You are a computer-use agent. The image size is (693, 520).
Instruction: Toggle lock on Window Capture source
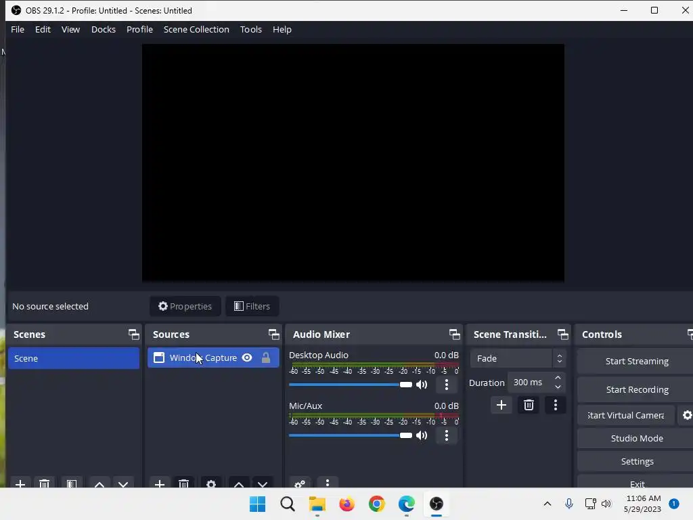(265, 357)
